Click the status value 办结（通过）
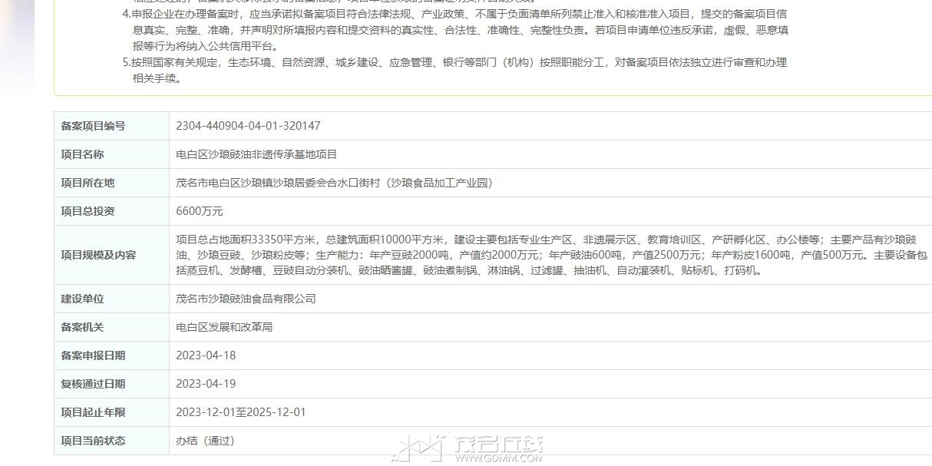Screen dimensions: 932x466 (x=205, y=441)
